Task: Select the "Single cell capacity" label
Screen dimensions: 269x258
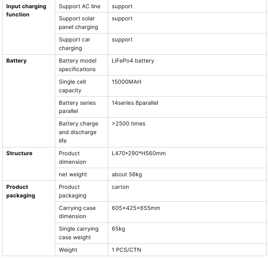Action: click(x=72, y=86)
